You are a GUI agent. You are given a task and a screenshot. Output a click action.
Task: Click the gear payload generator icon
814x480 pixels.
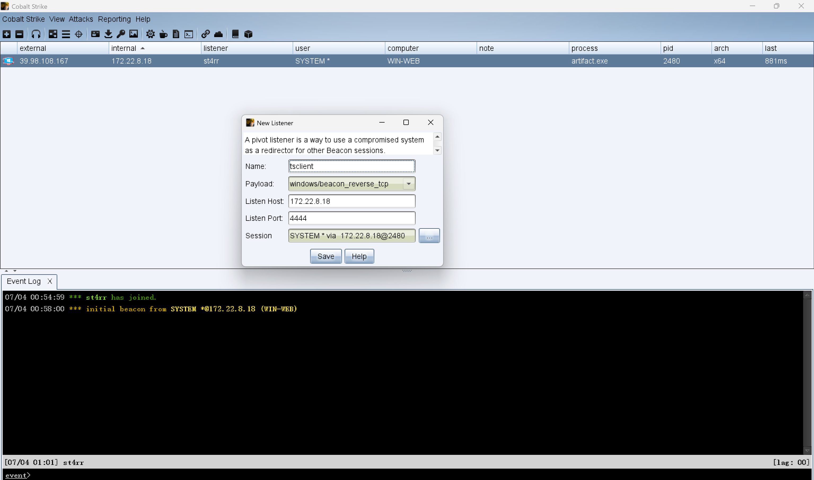(150, 34)
